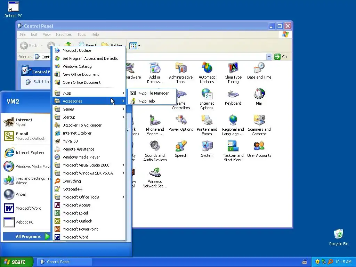356x267 pixels.
Task: Expand the Games submenu
Action: [x=89, y=109]
